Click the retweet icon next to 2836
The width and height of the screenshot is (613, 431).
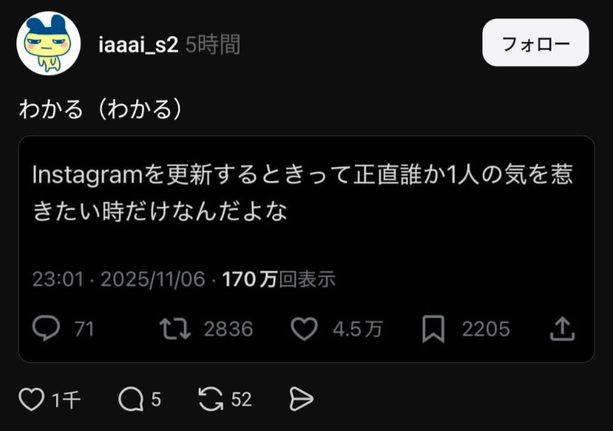click(x=175, y=329)
